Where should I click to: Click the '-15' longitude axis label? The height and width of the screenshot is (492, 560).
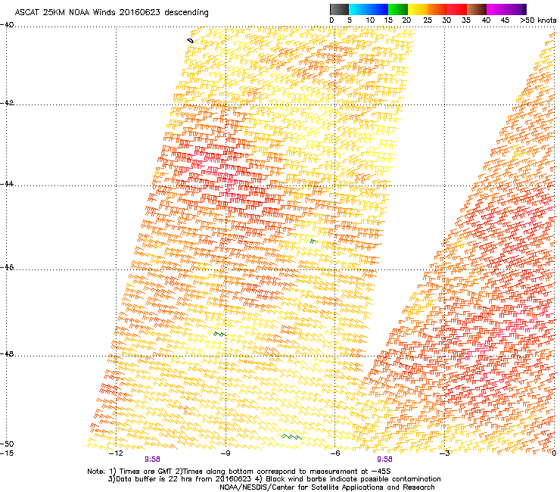(7, 453)
